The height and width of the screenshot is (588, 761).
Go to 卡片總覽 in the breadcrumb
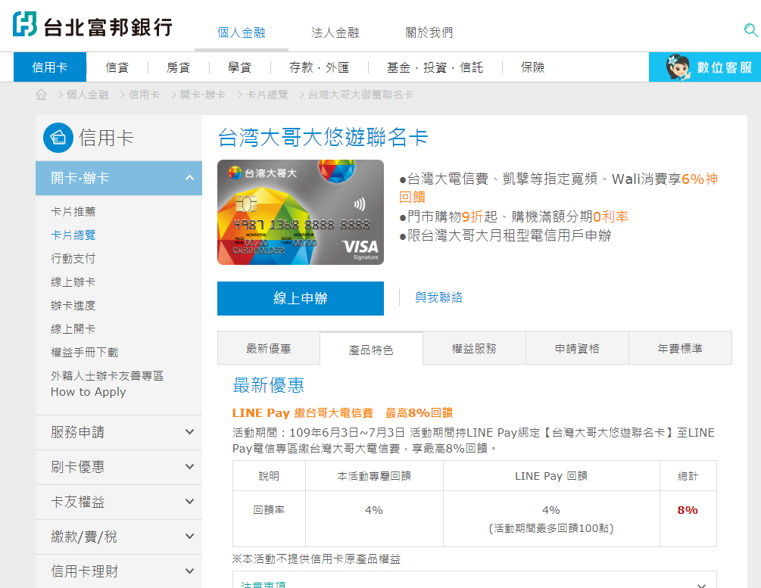coord(267,95)
